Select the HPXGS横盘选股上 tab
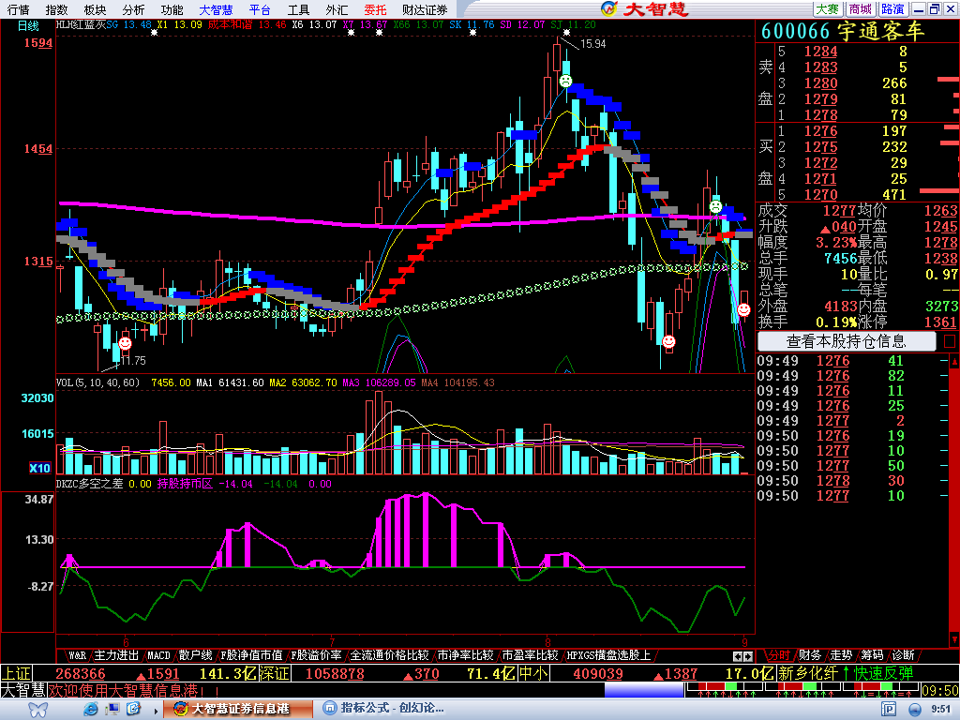This screenshot has width=960, height=720. point(608,655)
